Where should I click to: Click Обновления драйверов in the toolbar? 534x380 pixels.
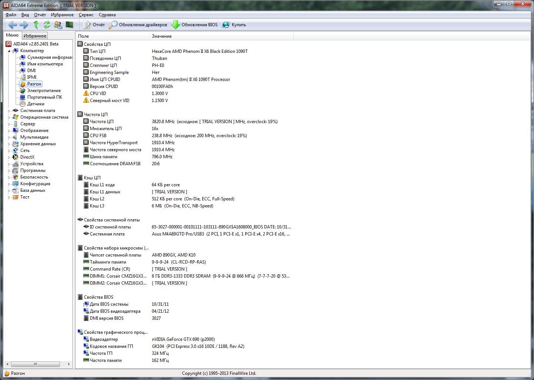pos(138,25)
